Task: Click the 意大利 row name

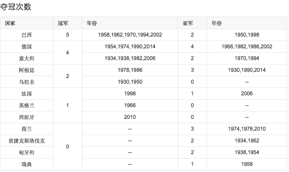Action: [x=27, y=58]
